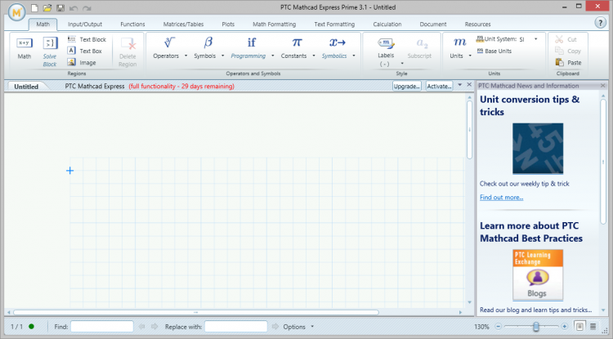Click the zoom in plus button
Image resolution: width=613 pixels, height=339 pixels.
click(565, 326)
